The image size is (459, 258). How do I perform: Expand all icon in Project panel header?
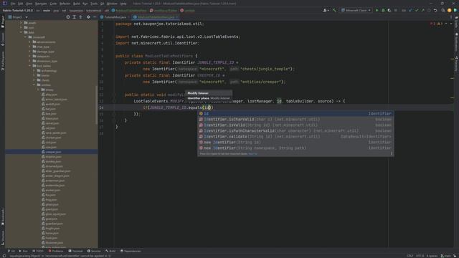(75, 17)
